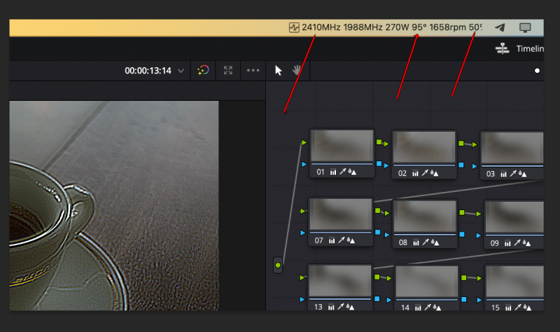Select node 14 thumbnail
Screen dimensions: 560x332
coord(427,282)
